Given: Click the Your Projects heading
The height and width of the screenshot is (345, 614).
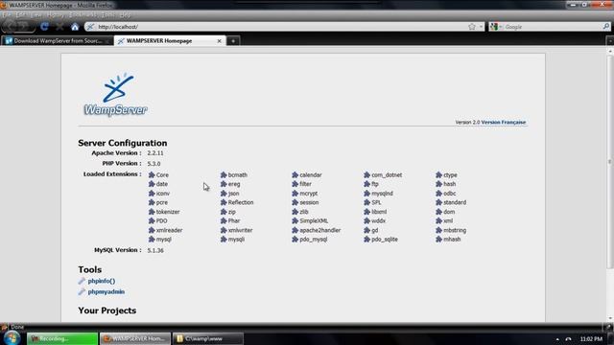Looking at the screenshot, I should [x=107, y=310].
